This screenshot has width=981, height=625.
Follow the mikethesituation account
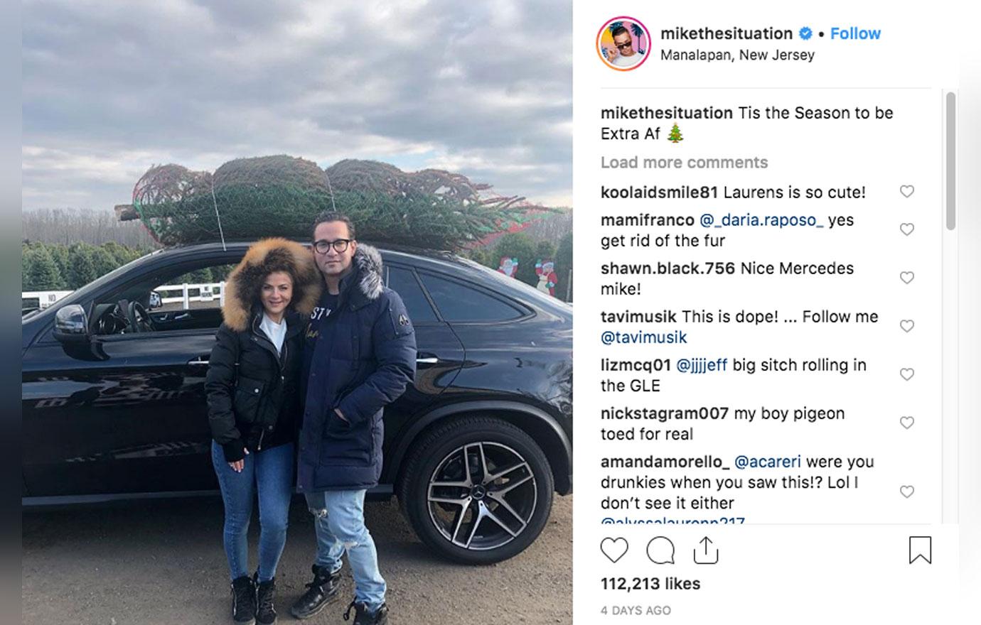pos(855,33)
